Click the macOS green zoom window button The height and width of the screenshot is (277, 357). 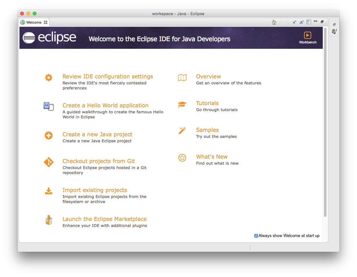35,14
